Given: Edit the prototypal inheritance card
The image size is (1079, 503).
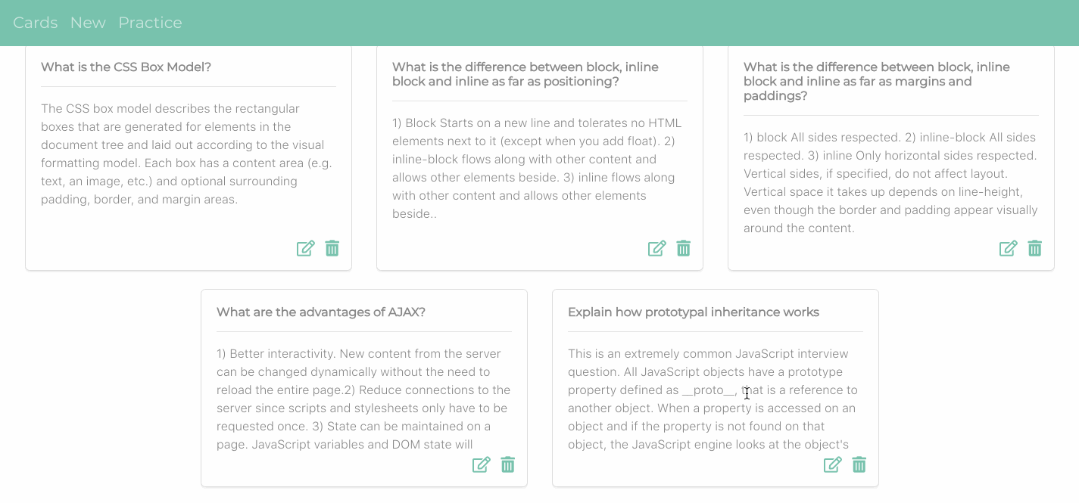Looking at the screenshot, I should (832, 464).
